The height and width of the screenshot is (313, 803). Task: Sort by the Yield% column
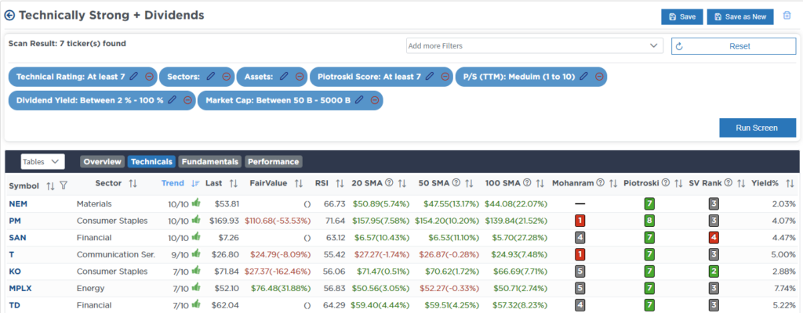tap(790, 183)
